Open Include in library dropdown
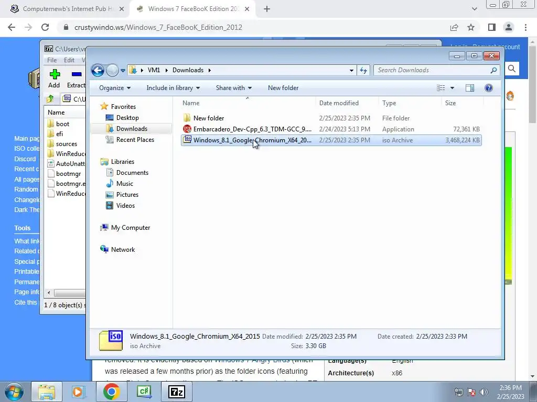This screenshot has height=402, width=537. pyautogui.click(x=173, y=88)
